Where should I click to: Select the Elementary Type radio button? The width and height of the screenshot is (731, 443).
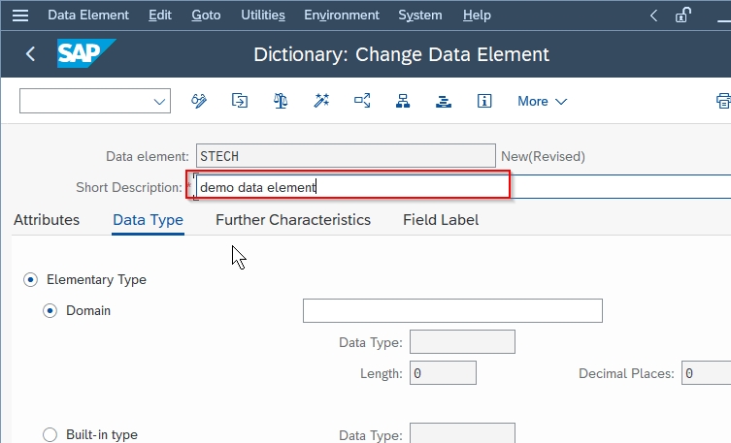tap(31, 279)
